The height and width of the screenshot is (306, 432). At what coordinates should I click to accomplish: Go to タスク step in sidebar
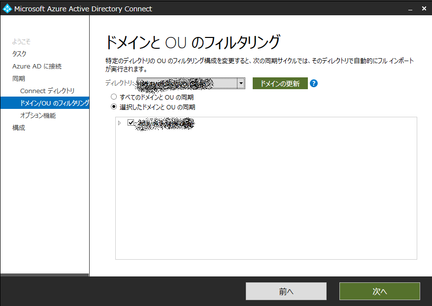(19, 54)
